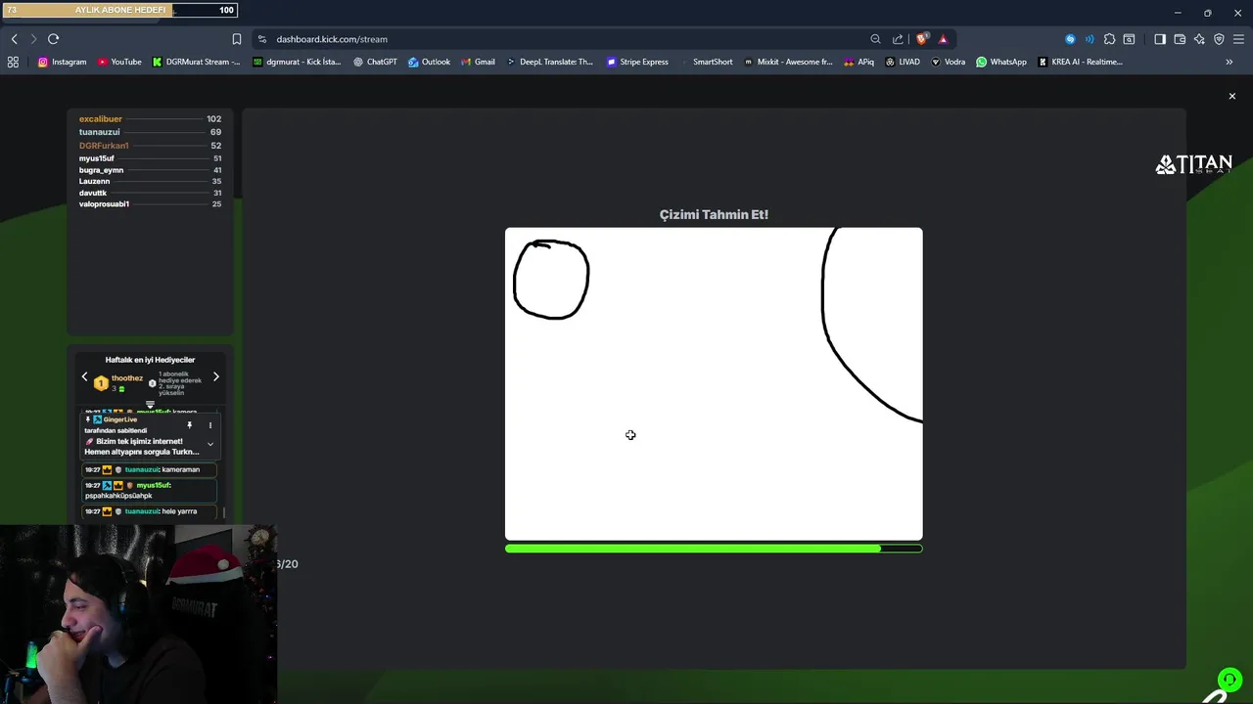Screen dimensions: 1253x704
Task: Open the Instagram bookmark
Action: click(63, 62)
